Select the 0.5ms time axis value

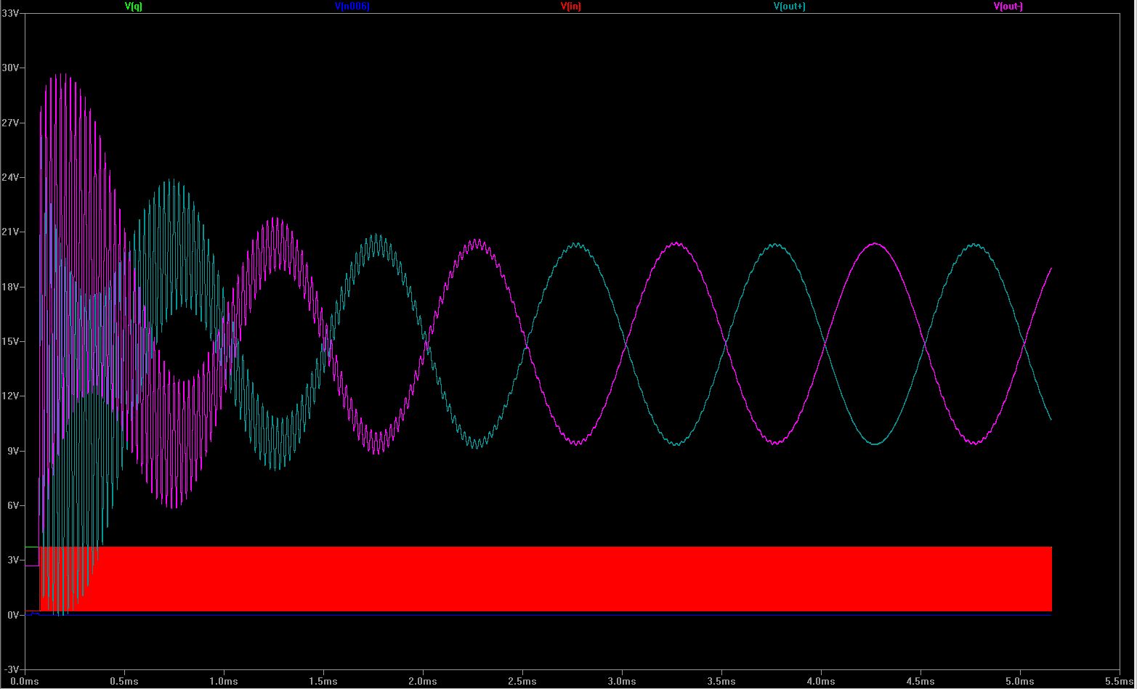point(124,682)
